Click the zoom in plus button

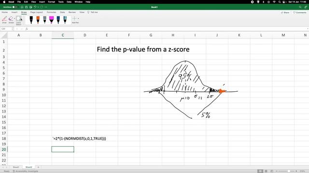coord(296,171)
